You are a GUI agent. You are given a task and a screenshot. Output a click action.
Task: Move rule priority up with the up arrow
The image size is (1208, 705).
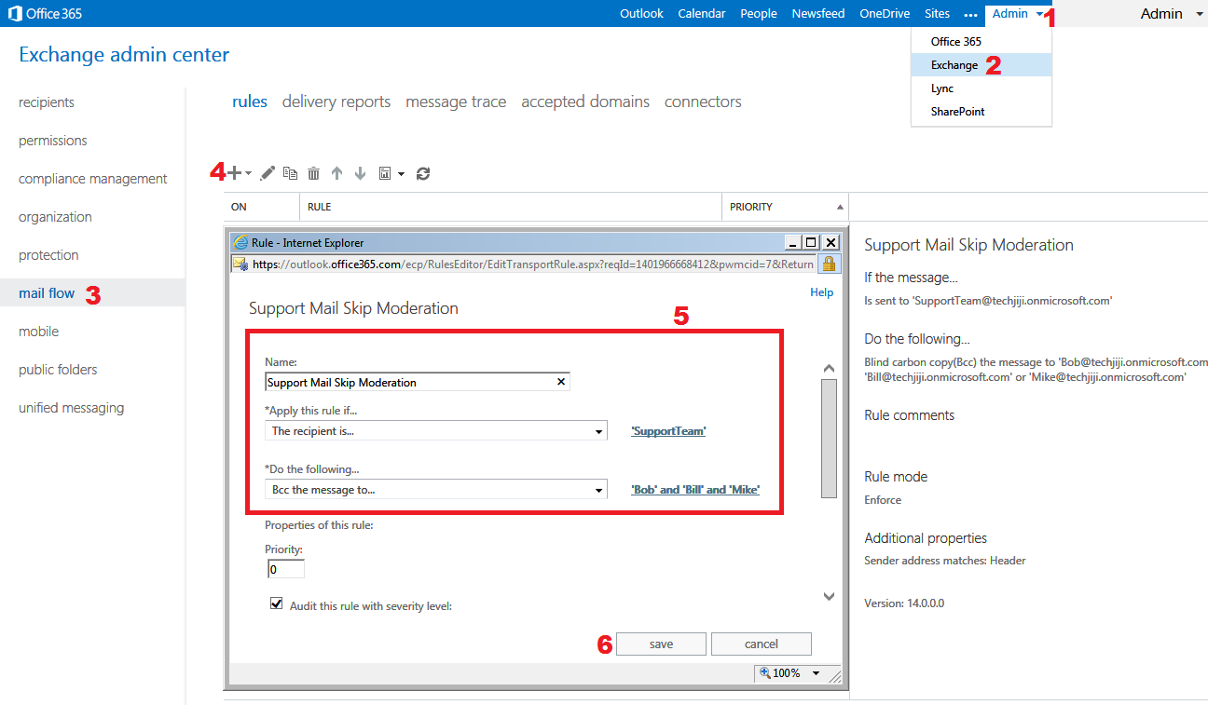[336, 172]
